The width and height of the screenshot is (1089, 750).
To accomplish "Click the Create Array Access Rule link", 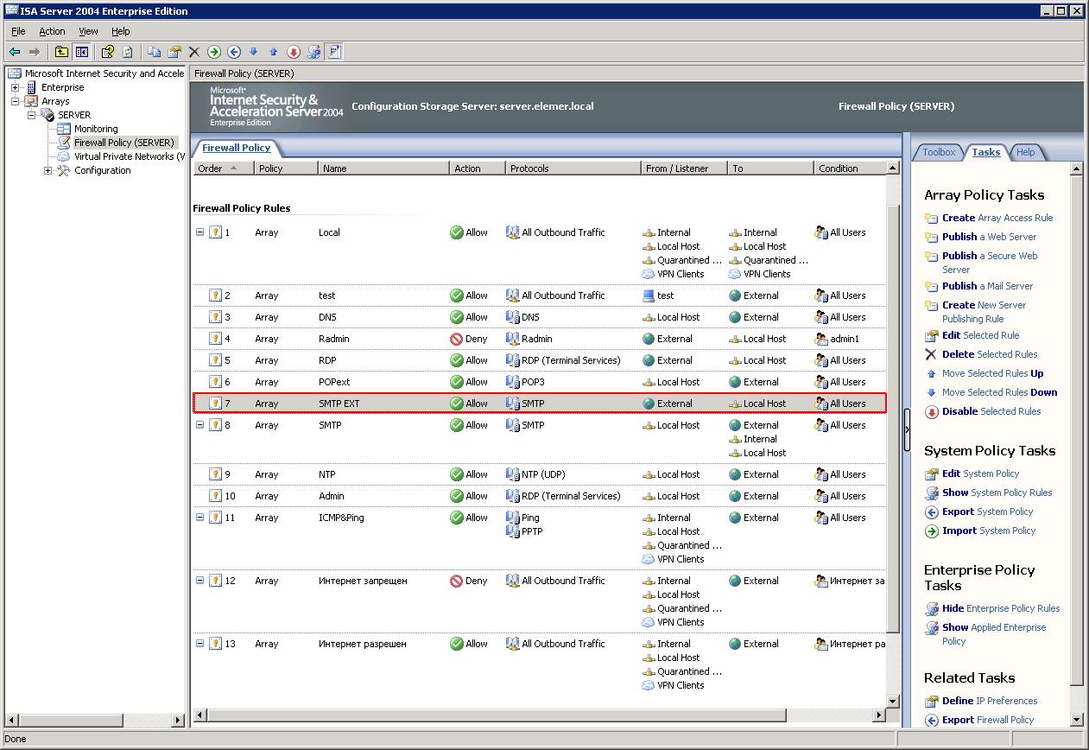I will [997, 218].
